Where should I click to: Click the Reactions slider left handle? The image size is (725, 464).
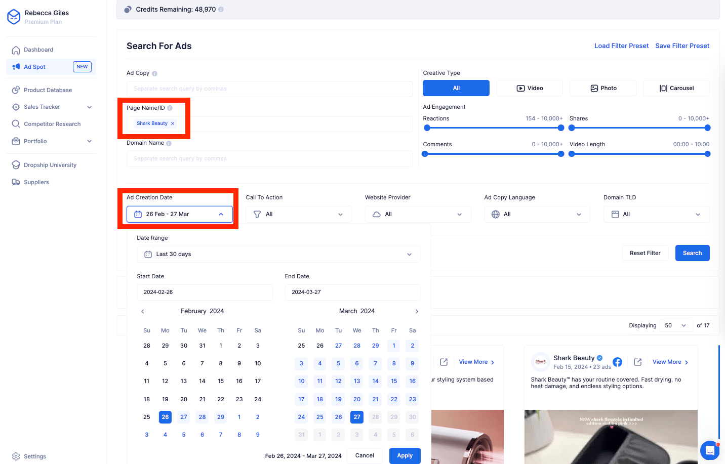pyautogui.click(x=427, y=128)
